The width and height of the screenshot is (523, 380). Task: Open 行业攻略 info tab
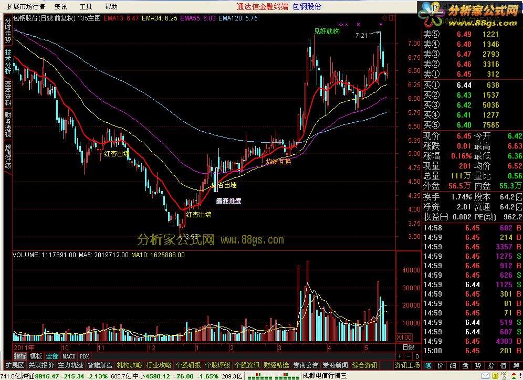coord(159,365)
